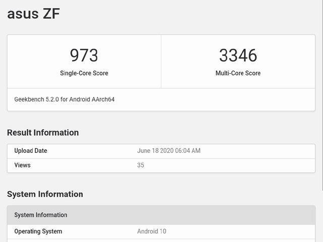Click the Upload Date row label

point(31,151)
